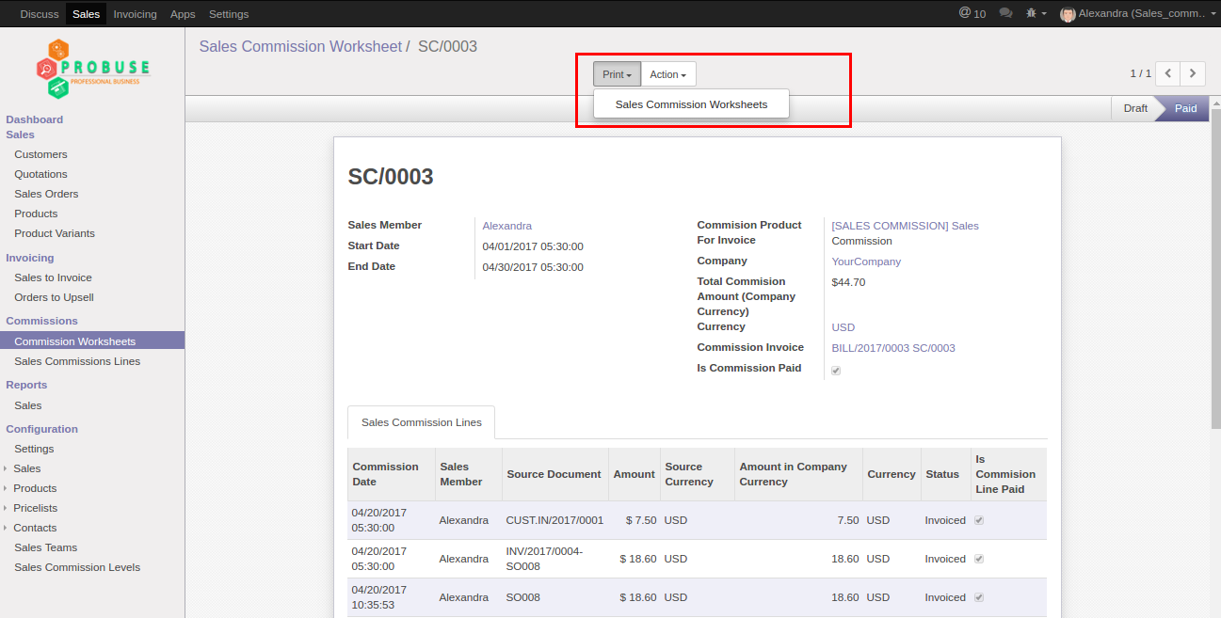Expand the Pricelists configuration section
The width and height of the screenshot is (1221, 618).
(x=35, y=508)
